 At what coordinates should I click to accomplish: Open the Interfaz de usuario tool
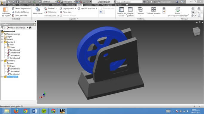pyautogui.click(x=121, y=10)
